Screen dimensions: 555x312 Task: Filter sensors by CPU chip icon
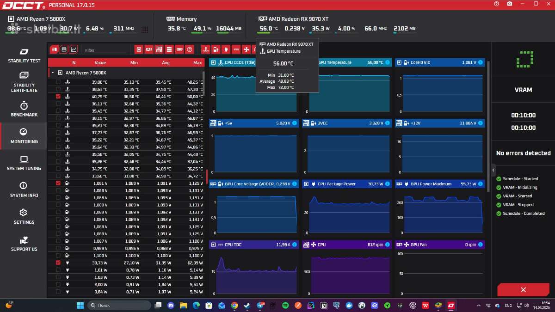139,49
